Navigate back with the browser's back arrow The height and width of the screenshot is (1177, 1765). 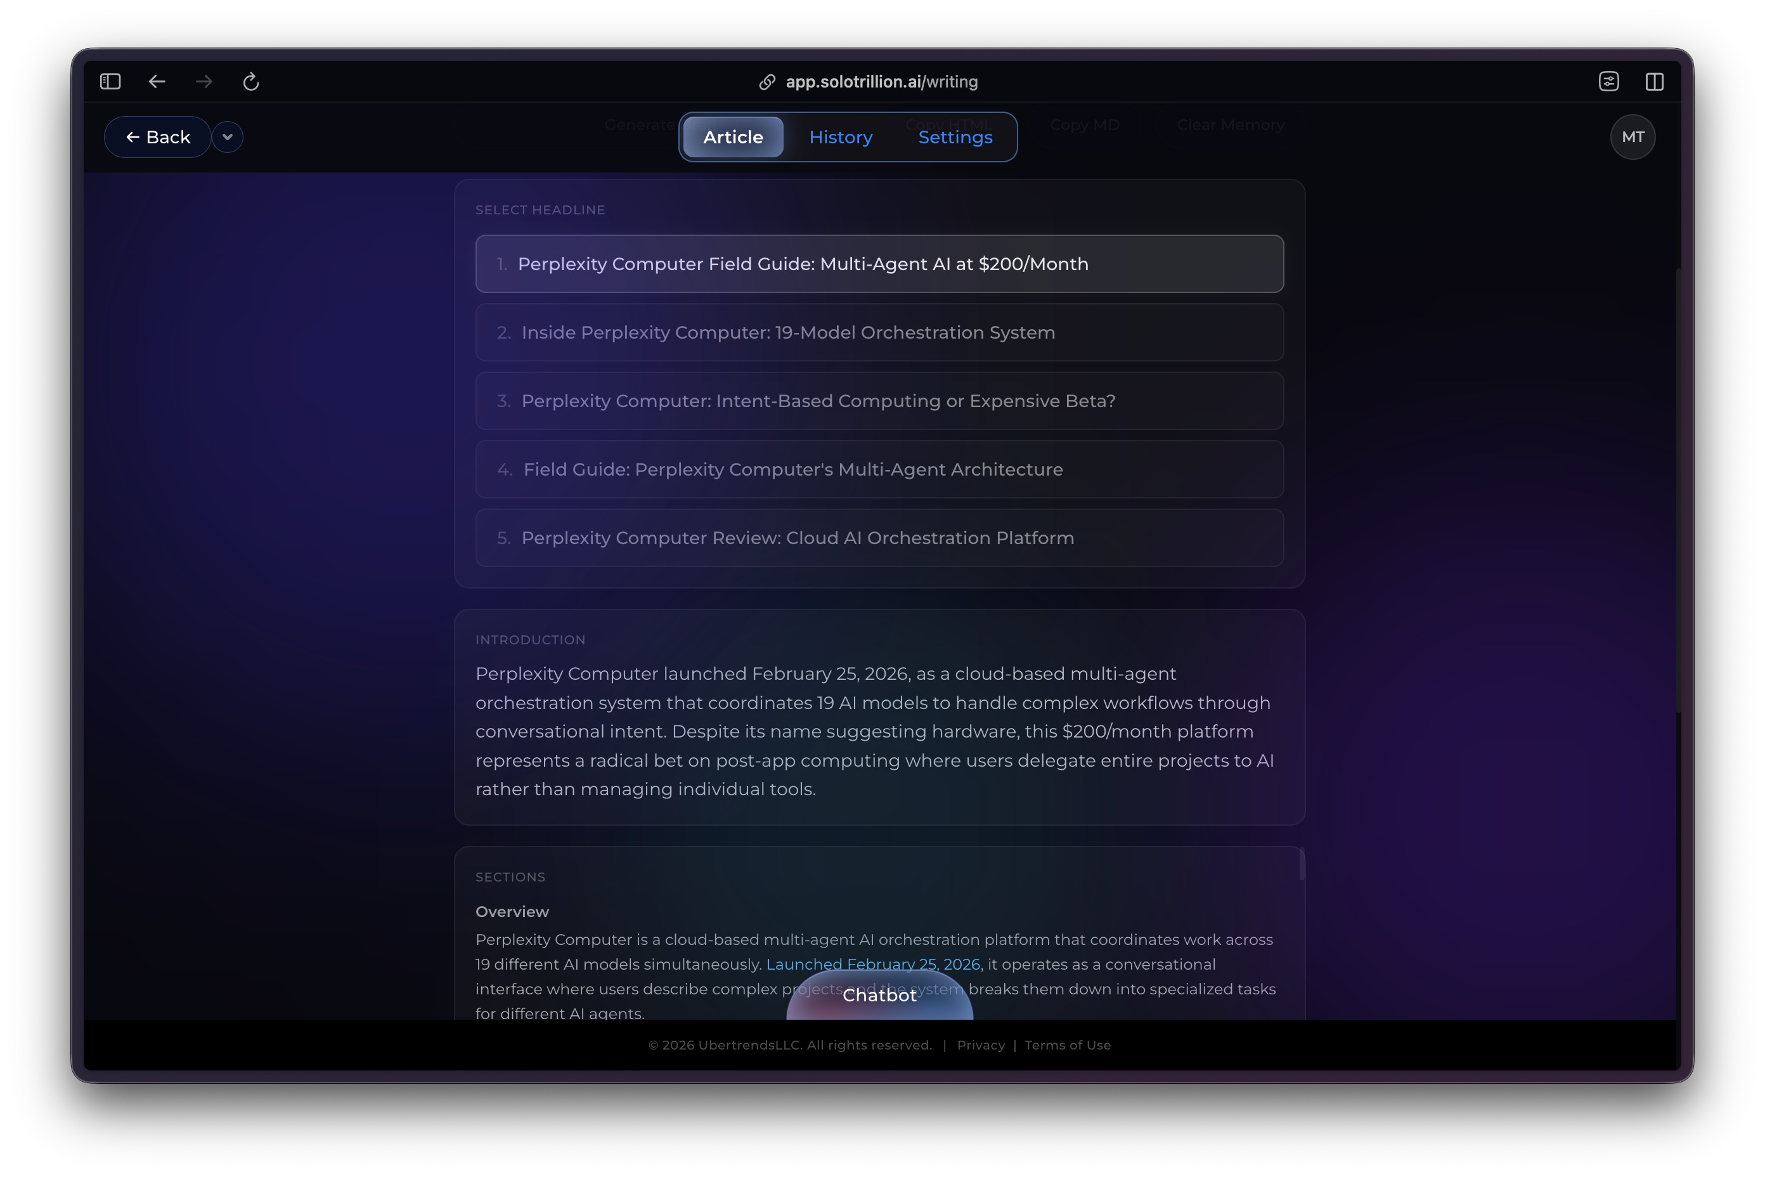pos(157,81)
